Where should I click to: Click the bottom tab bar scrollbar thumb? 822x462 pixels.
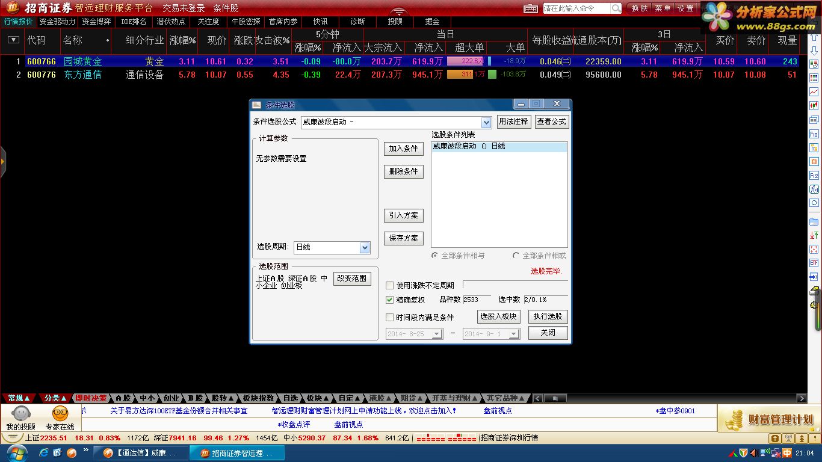tap(557, 398)
